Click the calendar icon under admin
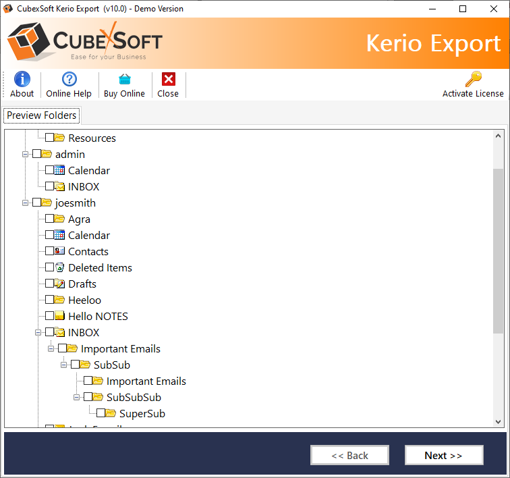The width and height of the screenshot is (510, 478). [x=59, y=170]
